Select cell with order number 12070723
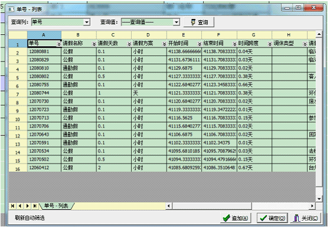Viewport: 330px width, 227px height. tap(44, 109)
